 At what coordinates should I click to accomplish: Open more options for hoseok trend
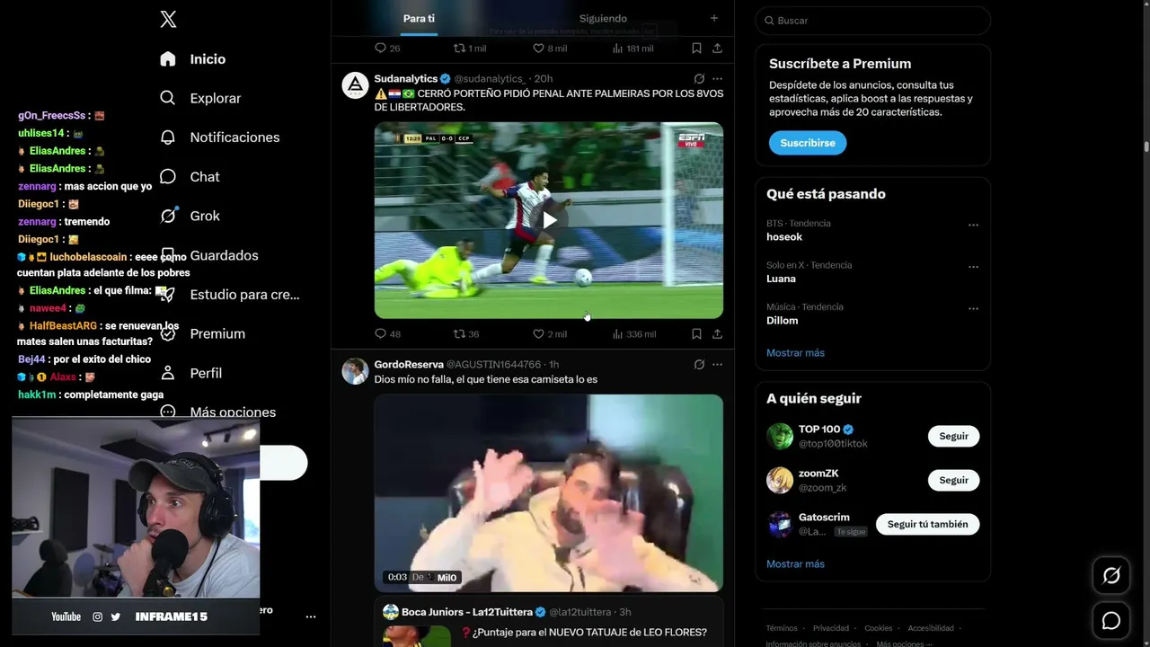[x=973, y=225]
